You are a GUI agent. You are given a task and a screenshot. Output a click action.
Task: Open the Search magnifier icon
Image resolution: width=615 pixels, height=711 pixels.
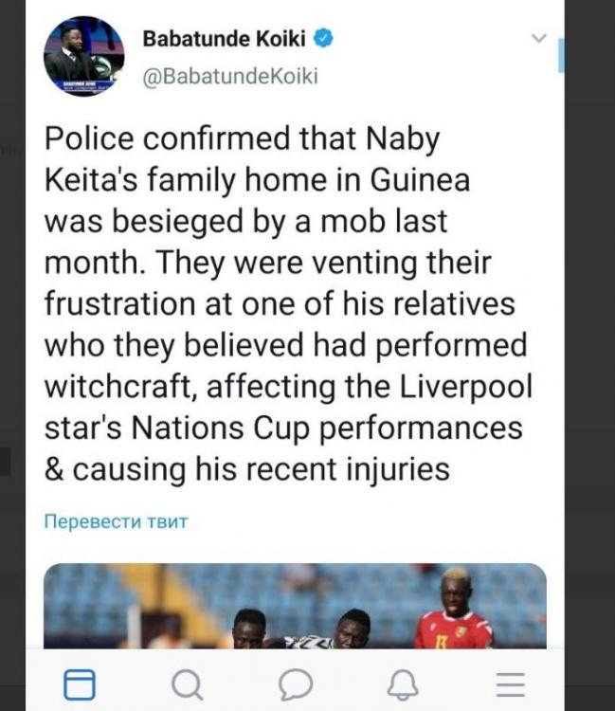pos(187,684)
